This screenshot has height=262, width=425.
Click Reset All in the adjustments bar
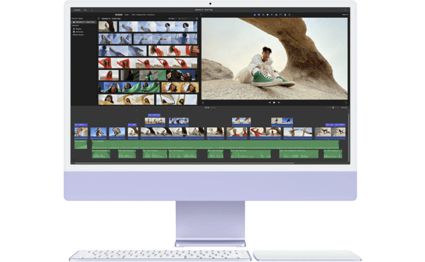click(345, 15)
